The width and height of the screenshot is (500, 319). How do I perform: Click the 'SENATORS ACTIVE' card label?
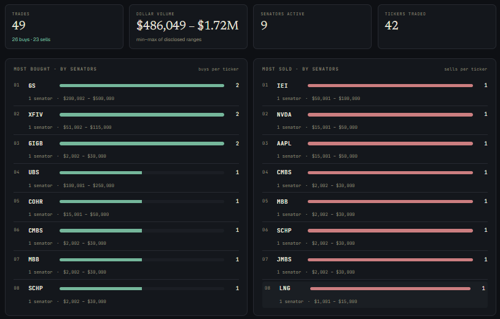283,14
